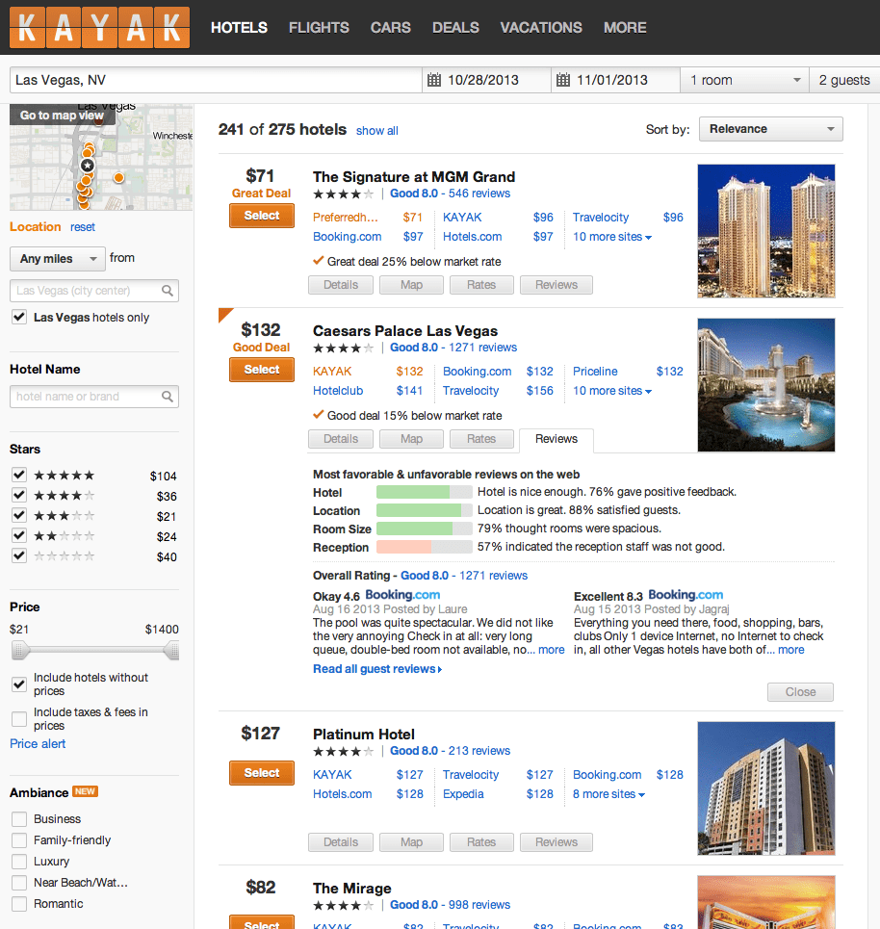The height and width of the screenshot is (929, 880).
Task: Check the Business ambiance filter
Action: coord(19,819)
